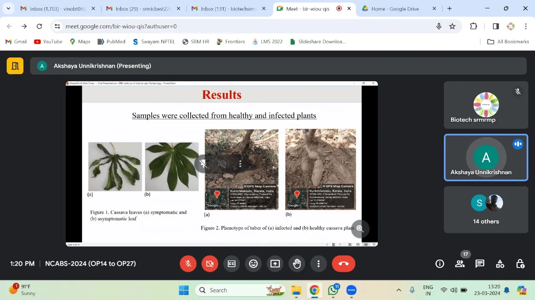Open the Meet more options menu

pos(318,263)
